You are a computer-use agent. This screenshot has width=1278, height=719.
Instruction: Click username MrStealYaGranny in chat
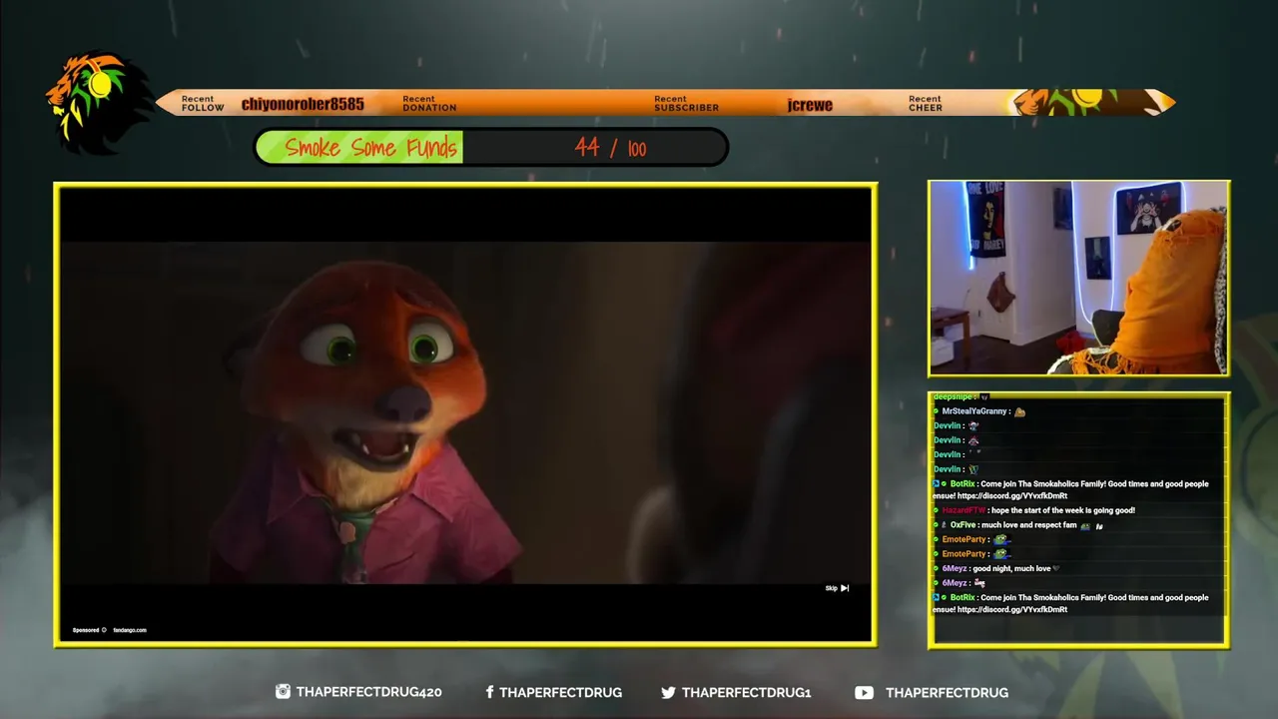974,411
